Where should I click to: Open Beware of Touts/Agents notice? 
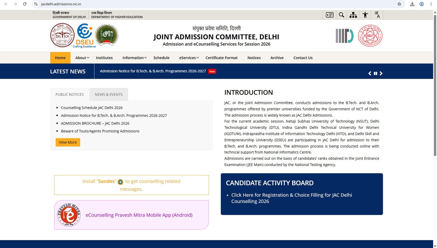100,131
